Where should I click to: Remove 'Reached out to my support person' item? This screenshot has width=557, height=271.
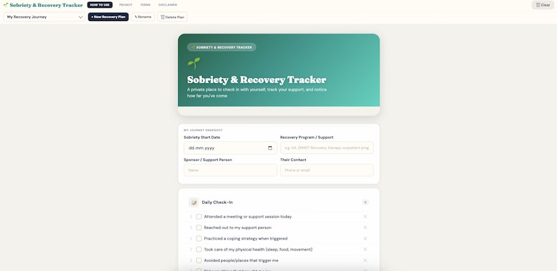(365, 228)
